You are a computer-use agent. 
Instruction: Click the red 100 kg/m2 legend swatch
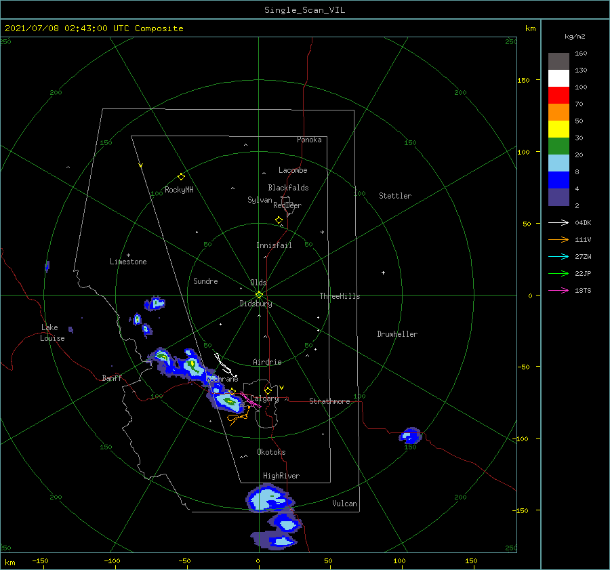558,95
